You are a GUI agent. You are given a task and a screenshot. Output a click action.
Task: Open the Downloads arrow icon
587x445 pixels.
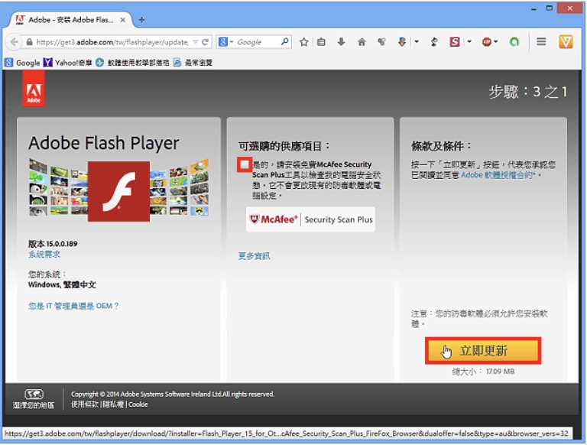coord(341,42)
